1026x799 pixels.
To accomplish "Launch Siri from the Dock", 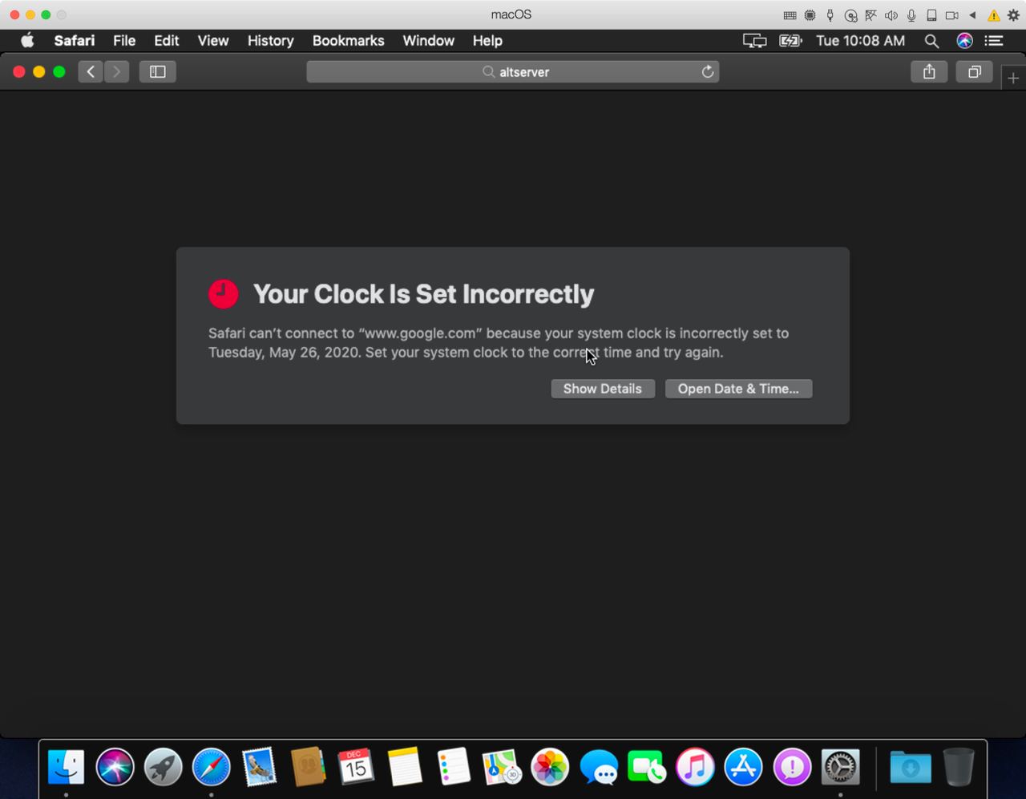I will tap(115, 768).
